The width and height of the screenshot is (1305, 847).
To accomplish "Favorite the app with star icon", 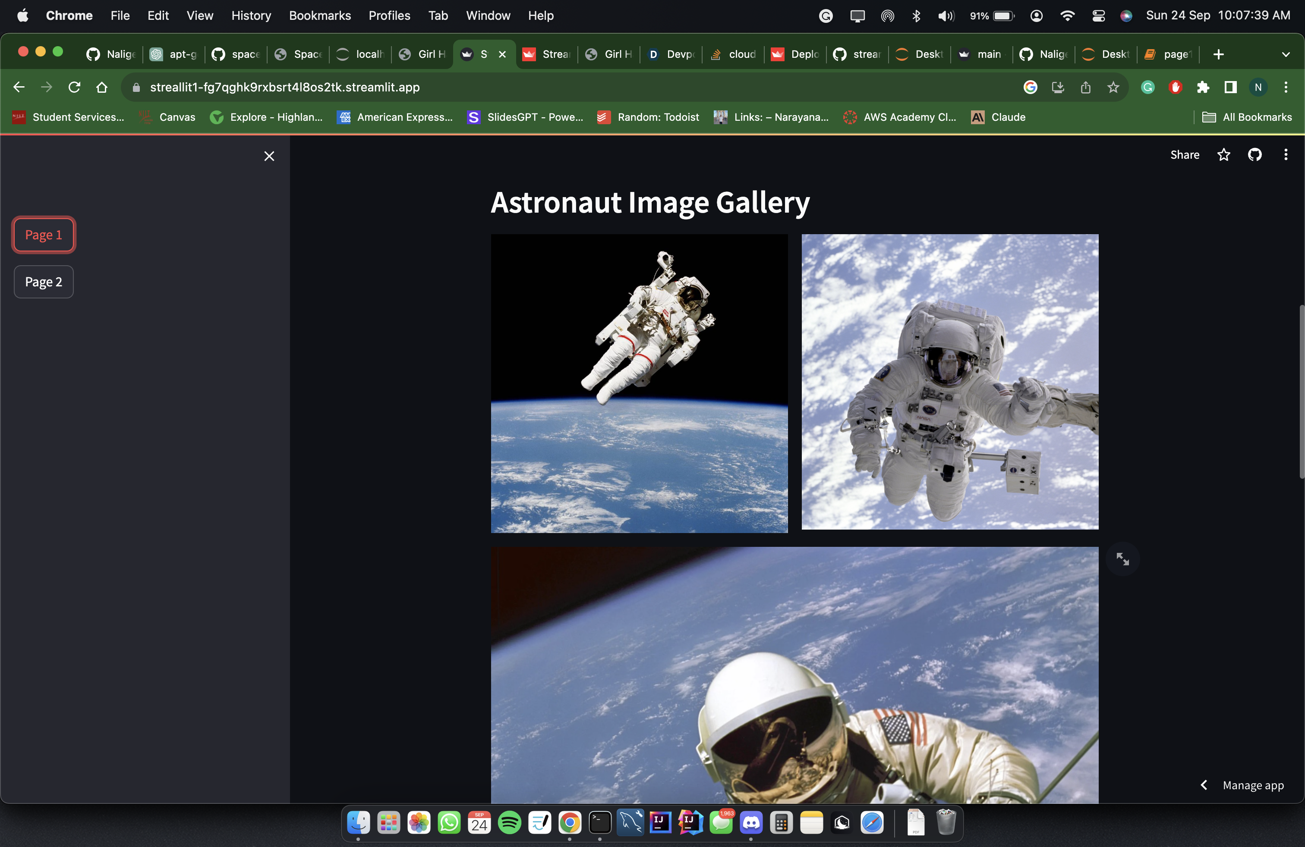I will click(1223, 155).
